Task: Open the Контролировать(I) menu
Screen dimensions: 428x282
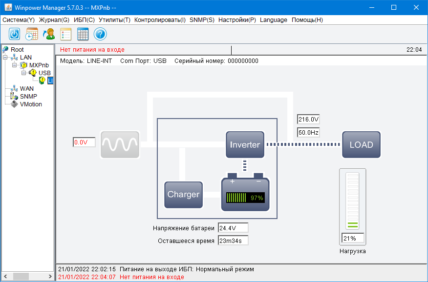Action: (x=160, y=20)
